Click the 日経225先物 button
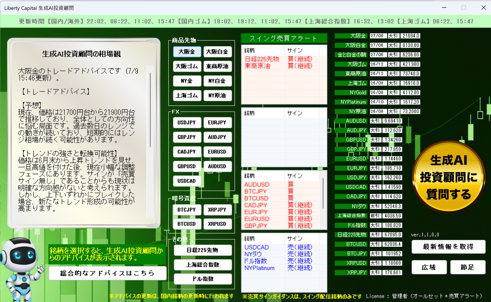Viewport: 491px width, 302px height. (203, 250)
